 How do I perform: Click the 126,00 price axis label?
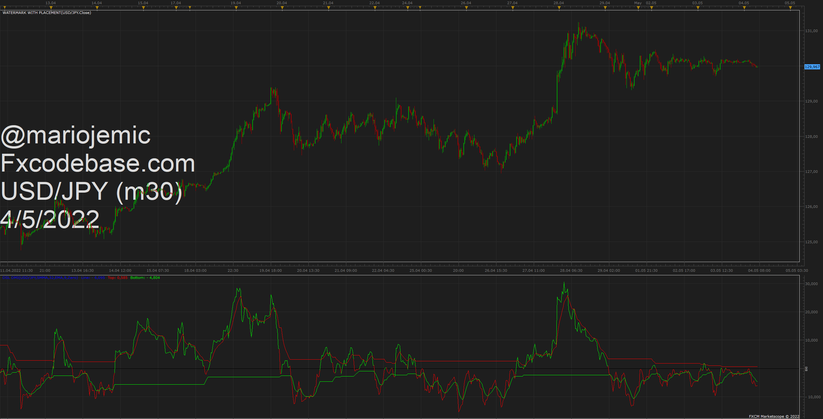(x=811, y=207)
